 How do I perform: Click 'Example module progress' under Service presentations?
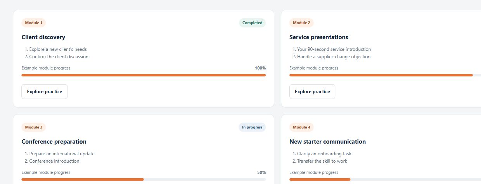(x=314, y=68)
